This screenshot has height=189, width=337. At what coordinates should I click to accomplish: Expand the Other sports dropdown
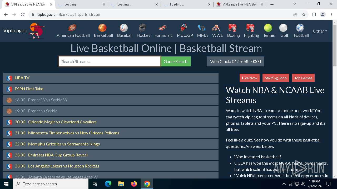320,31
